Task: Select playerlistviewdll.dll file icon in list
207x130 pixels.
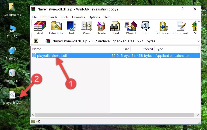Action: point(34,55)
